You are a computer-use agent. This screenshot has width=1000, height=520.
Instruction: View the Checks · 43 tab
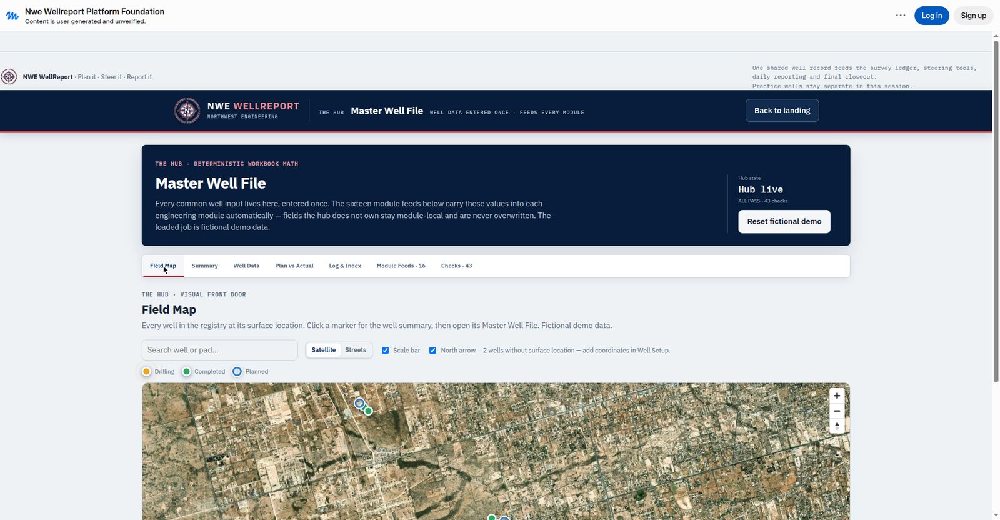(x=457, y=266)
